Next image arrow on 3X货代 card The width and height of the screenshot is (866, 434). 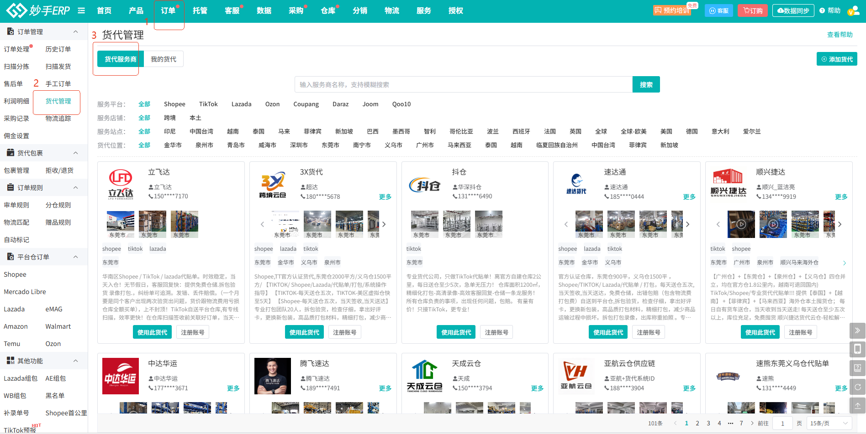384,224
